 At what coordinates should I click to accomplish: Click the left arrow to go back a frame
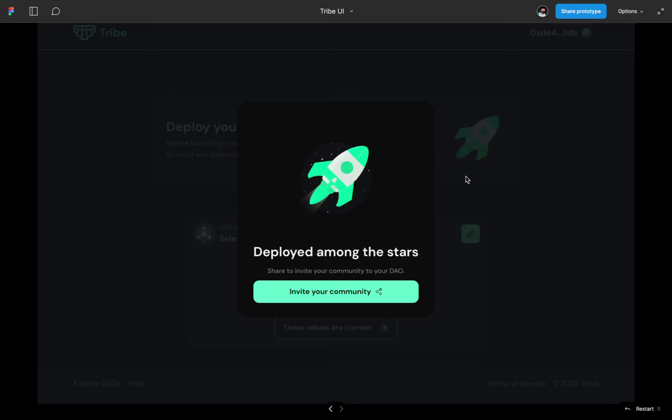coord(330,408)
